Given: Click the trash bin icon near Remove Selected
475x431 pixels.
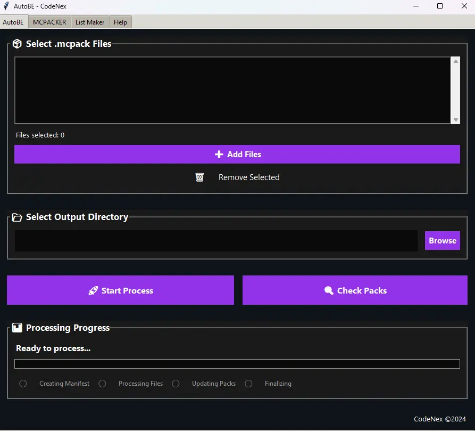Looking at the screenshot, I should coord(199,177).
